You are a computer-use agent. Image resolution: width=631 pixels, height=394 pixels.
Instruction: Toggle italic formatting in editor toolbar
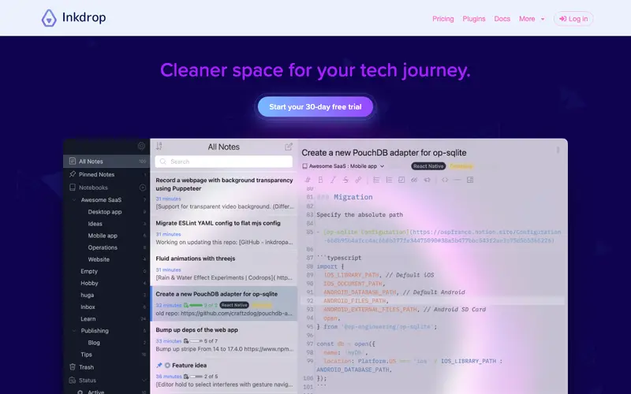pos(333,180)
